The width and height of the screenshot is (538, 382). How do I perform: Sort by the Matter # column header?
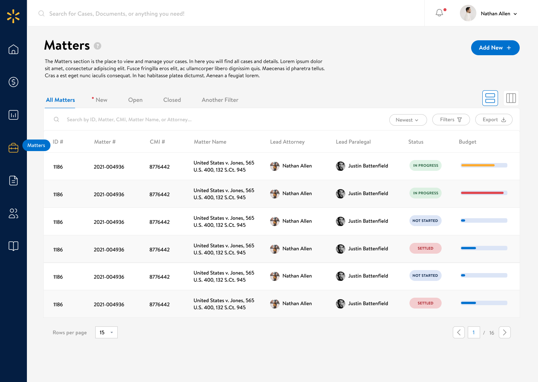pos(105,142)
